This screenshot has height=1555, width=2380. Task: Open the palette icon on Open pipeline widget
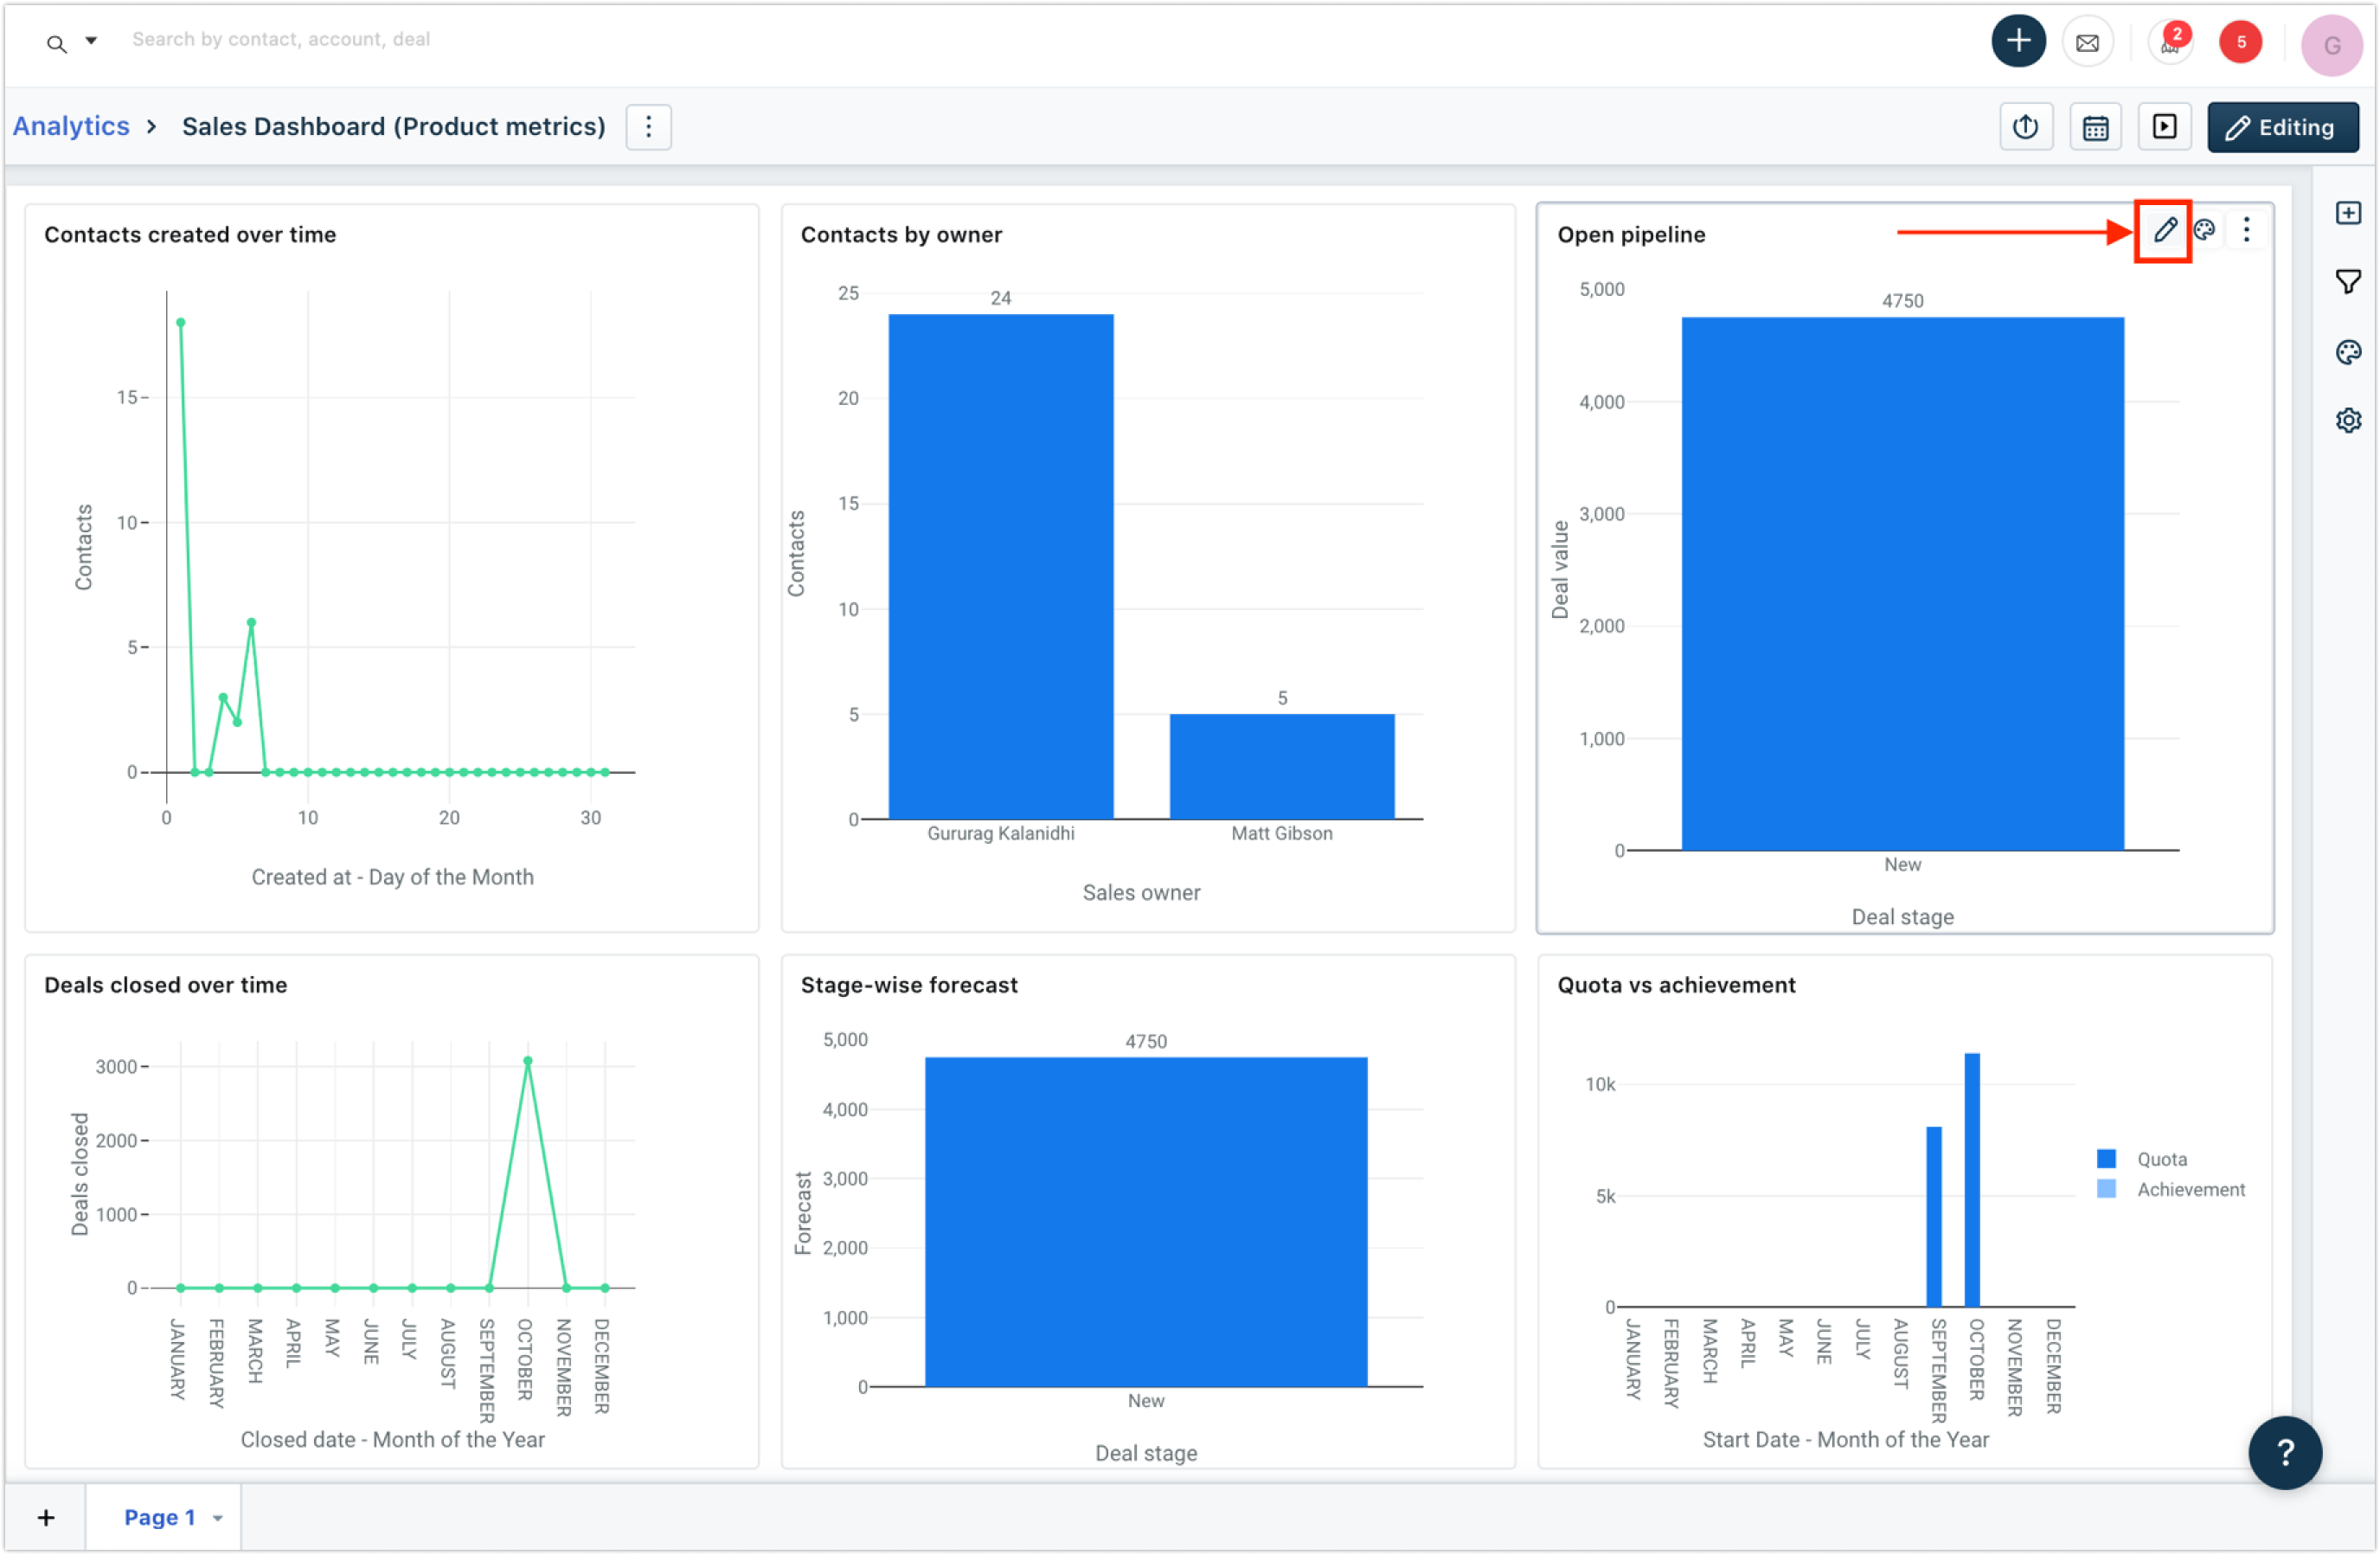point(2204,230)
